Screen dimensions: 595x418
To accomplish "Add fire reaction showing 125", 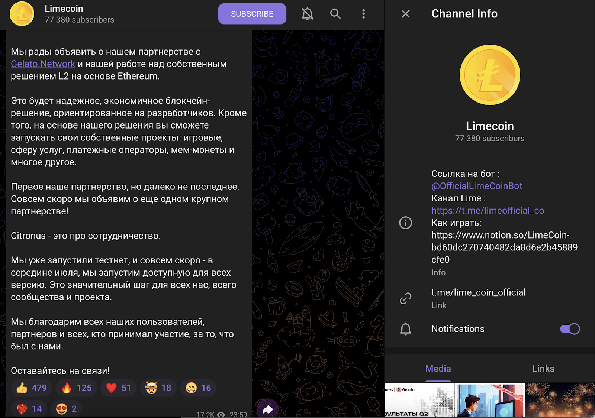I will click(x=76, y=388).
